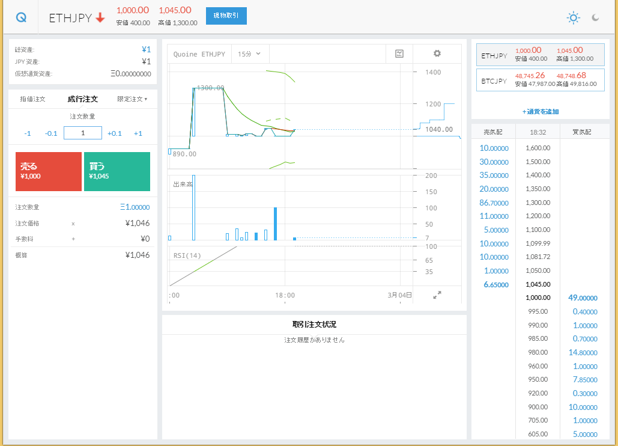Click the 売気配 column header
The height and width of the screenshot is (446, 618).
click(493, 132)
